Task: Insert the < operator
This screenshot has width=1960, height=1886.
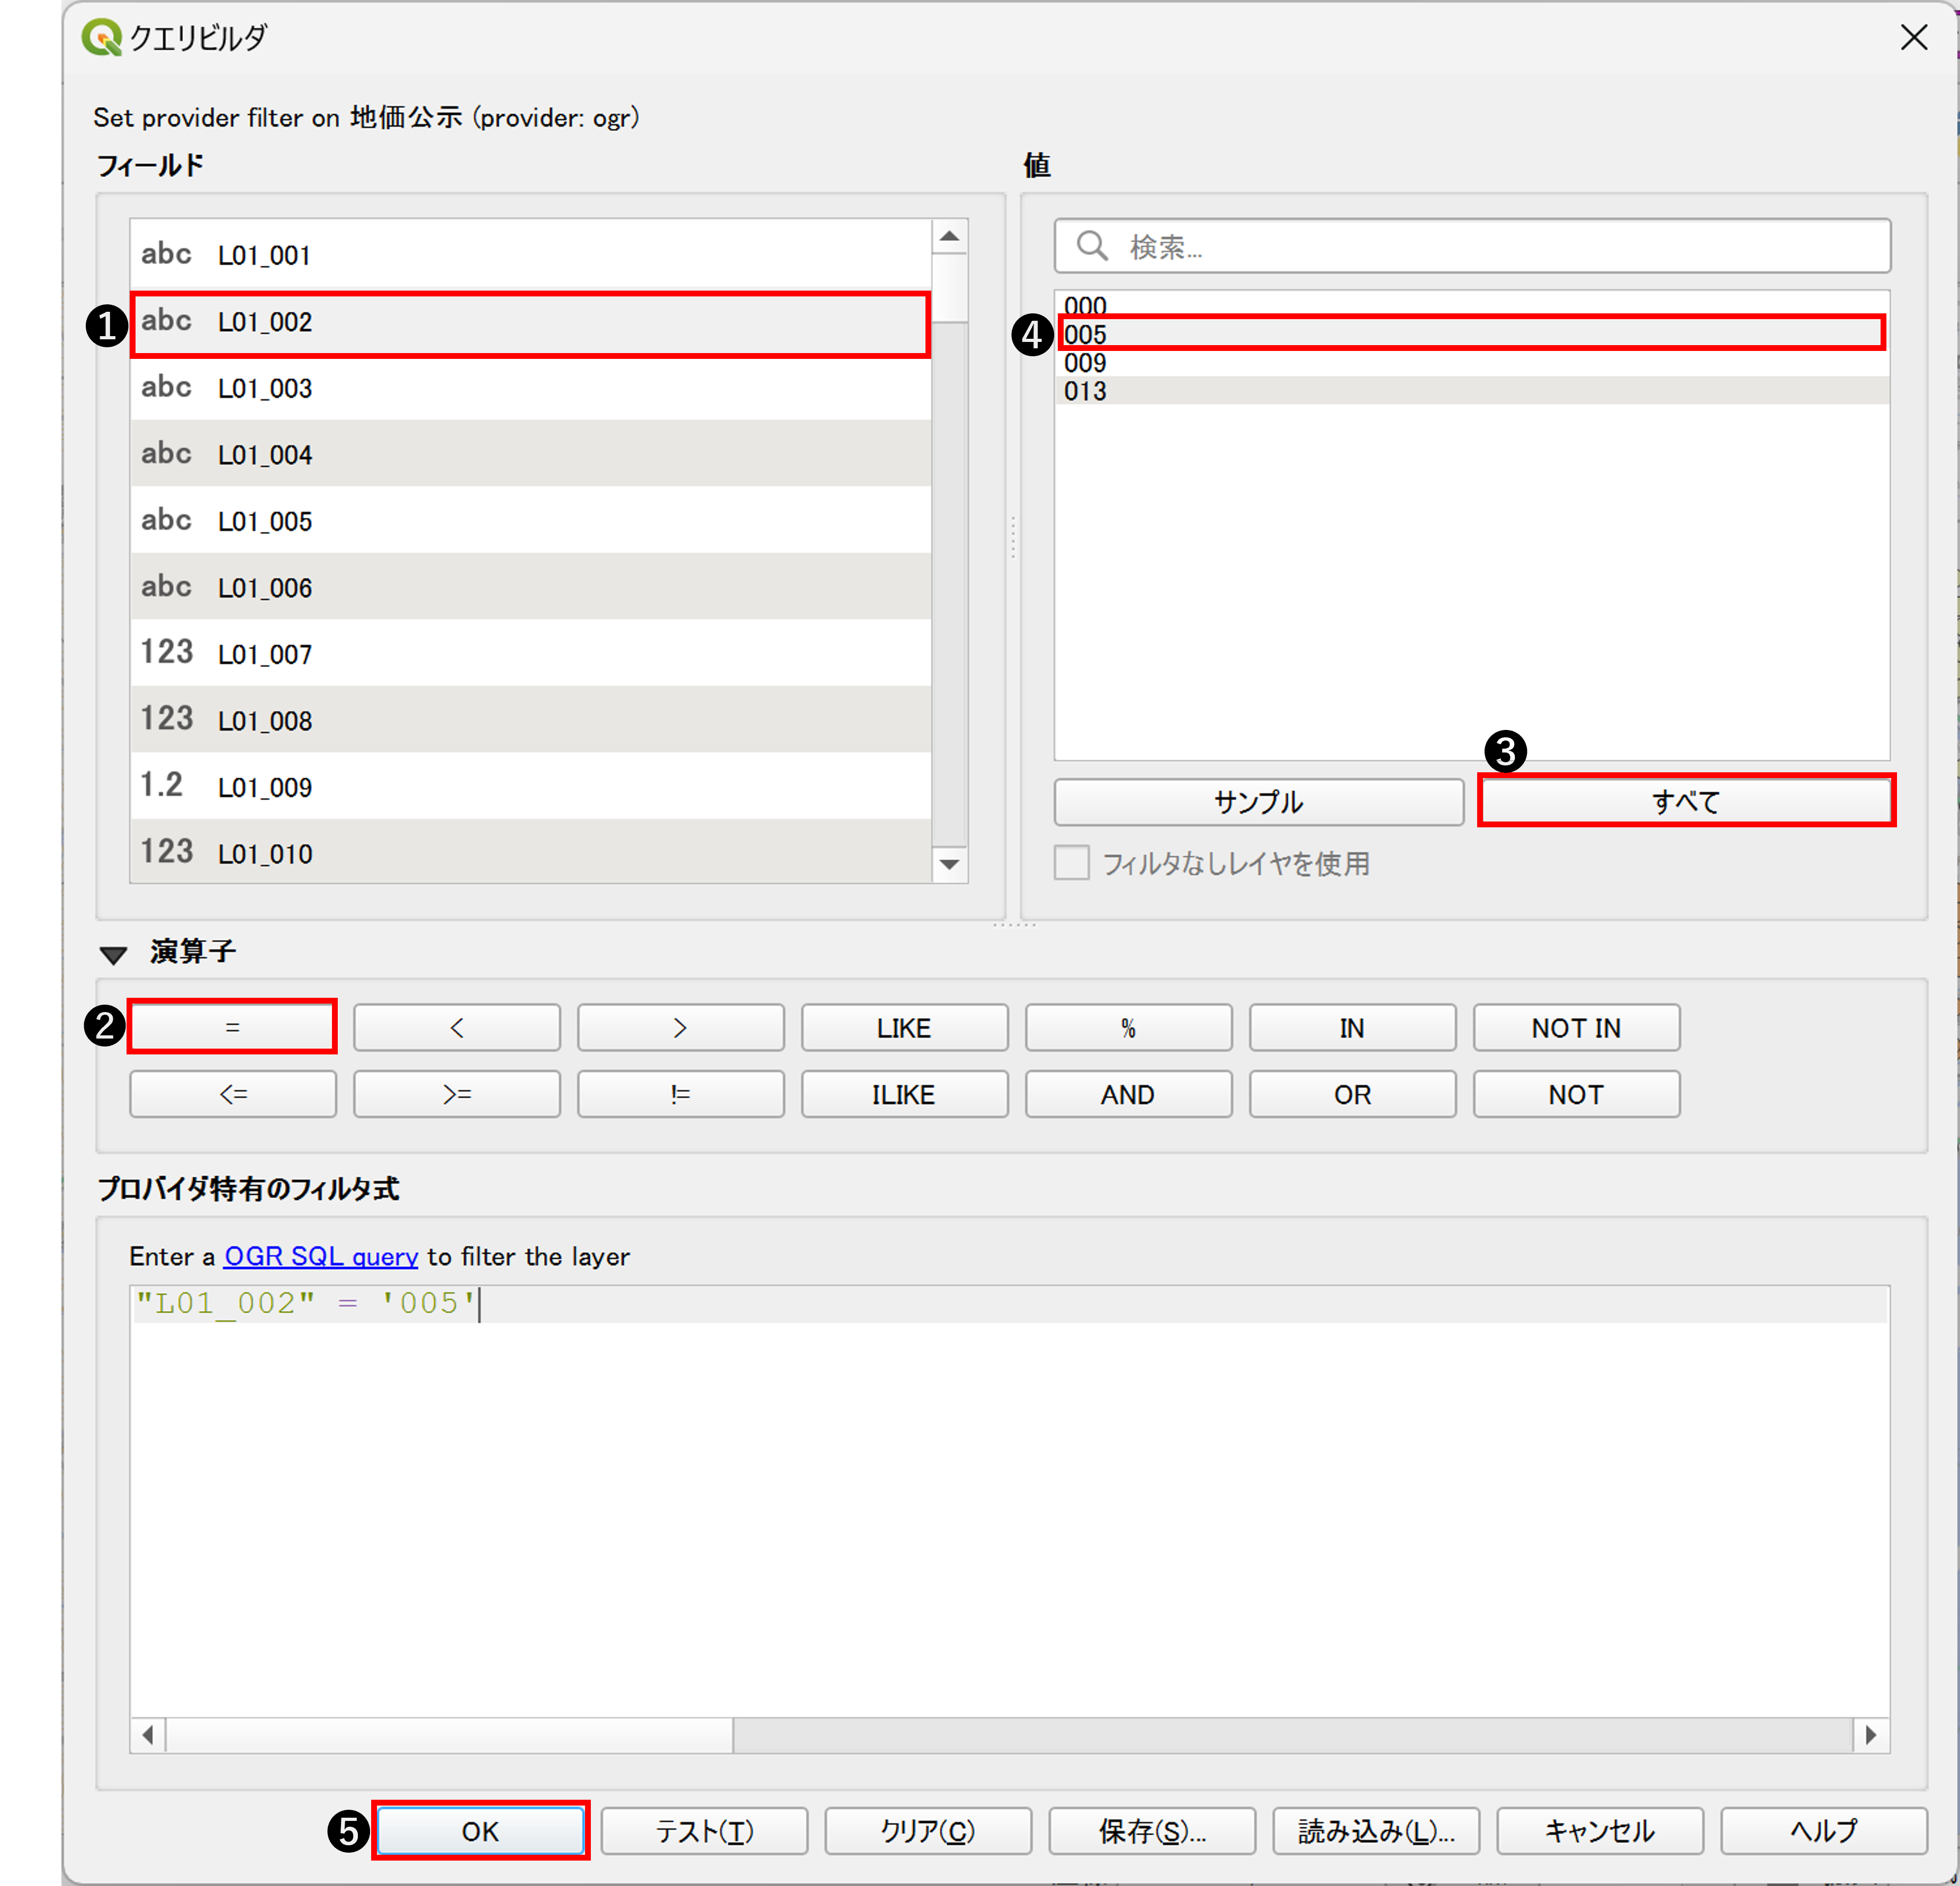Action: tap(457, 1027)
